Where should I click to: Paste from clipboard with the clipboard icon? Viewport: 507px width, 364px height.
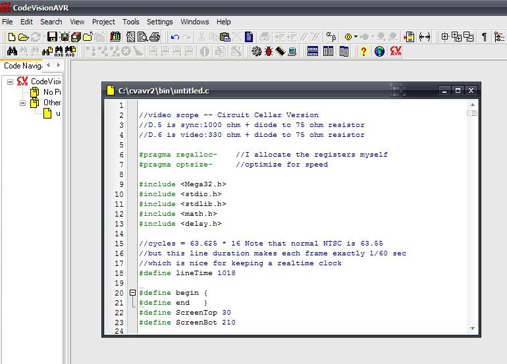pyautogui.click(x=225, y=37)
